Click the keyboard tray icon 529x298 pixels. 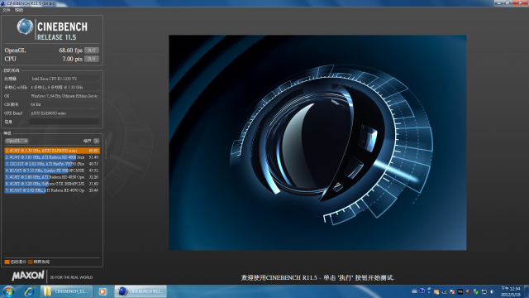[415, 291]
